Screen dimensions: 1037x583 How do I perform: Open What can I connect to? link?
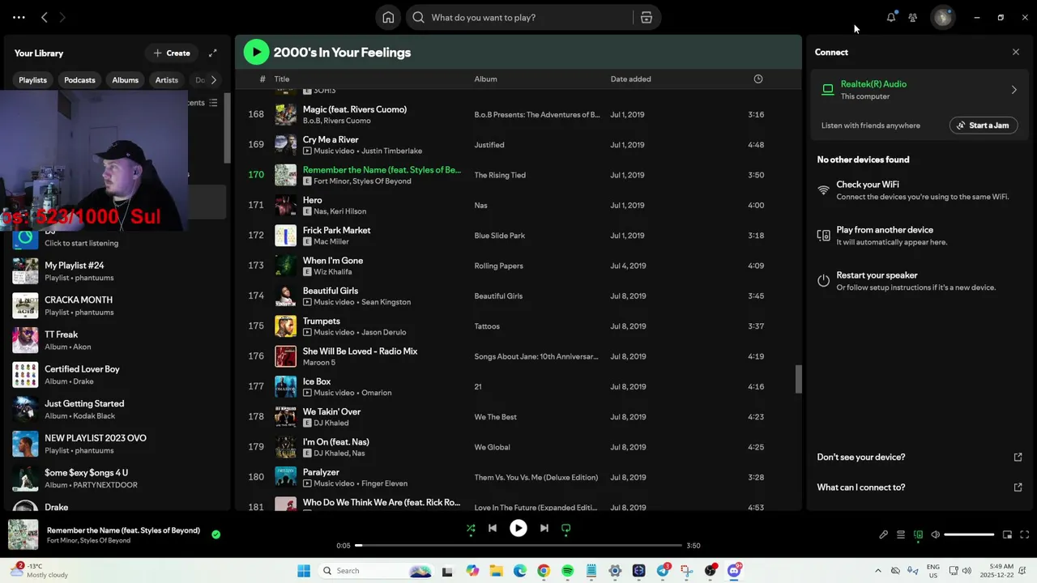click(861, 487)
